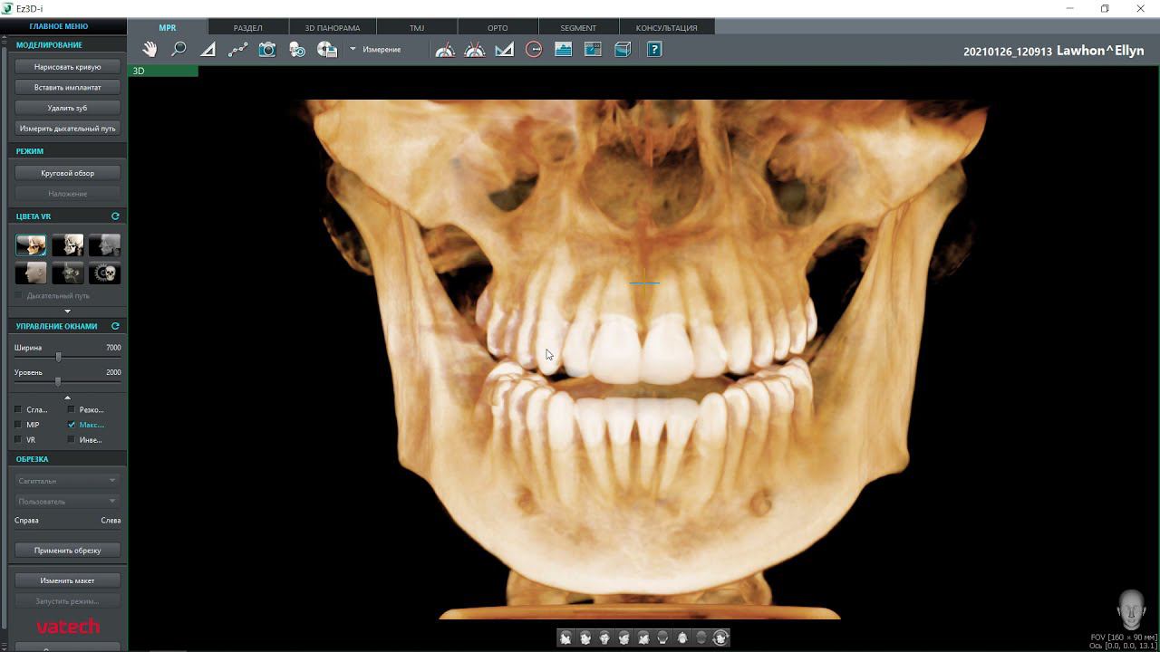The image size is (1160, 652).
Task: Click Применить обрезку button
Action: (68, 551)
